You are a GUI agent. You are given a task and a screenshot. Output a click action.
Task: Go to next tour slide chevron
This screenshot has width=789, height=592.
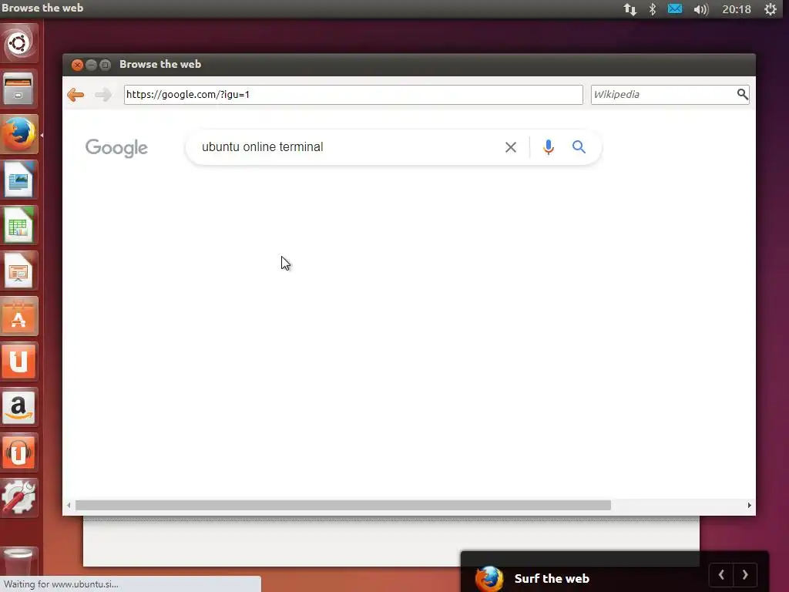pos(745,575)
